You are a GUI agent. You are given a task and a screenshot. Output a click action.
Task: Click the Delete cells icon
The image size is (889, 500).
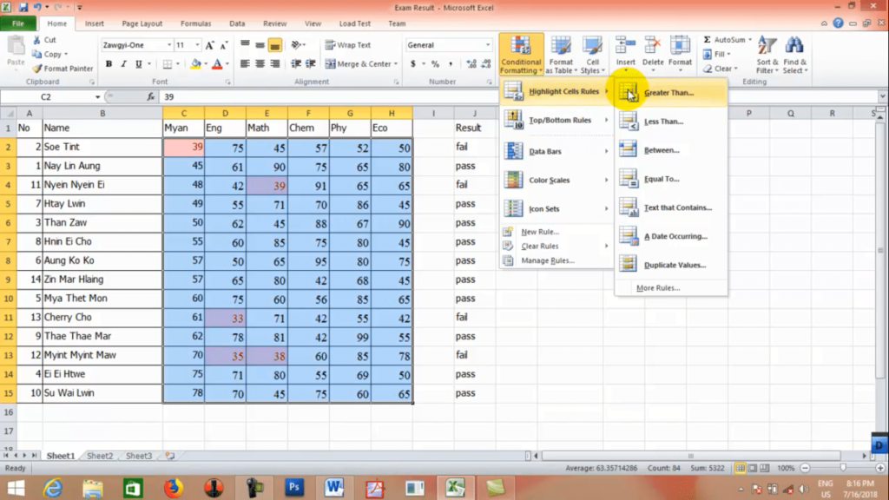(653, 47)
